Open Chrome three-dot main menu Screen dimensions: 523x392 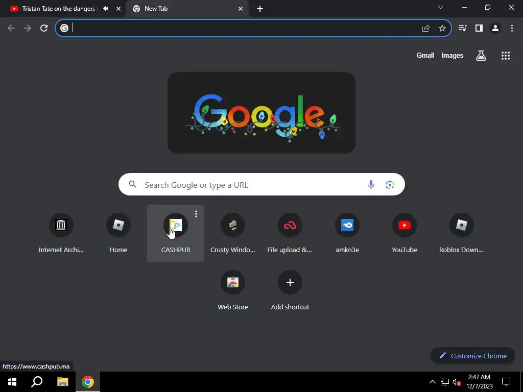[512, 28]
